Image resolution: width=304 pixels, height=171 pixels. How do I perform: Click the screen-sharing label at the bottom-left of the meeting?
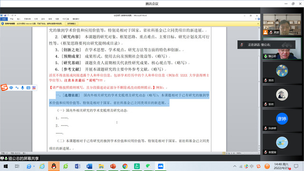(x=20, y=158)
